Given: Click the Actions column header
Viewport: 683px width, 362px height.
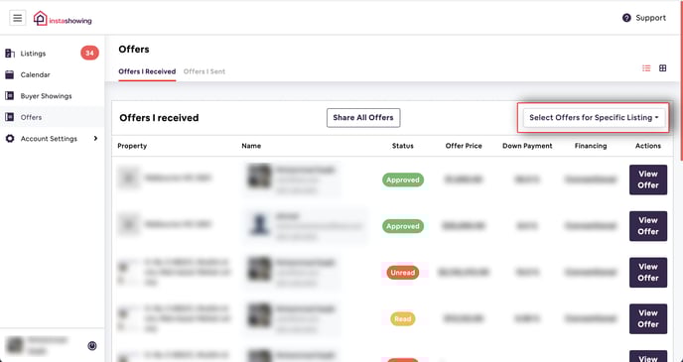Looking at the screenshot, I should (648, 146).
